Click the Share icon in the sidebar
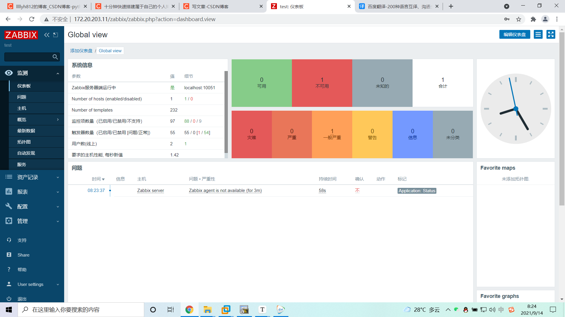The image size is (565, 317). point(9,255)
